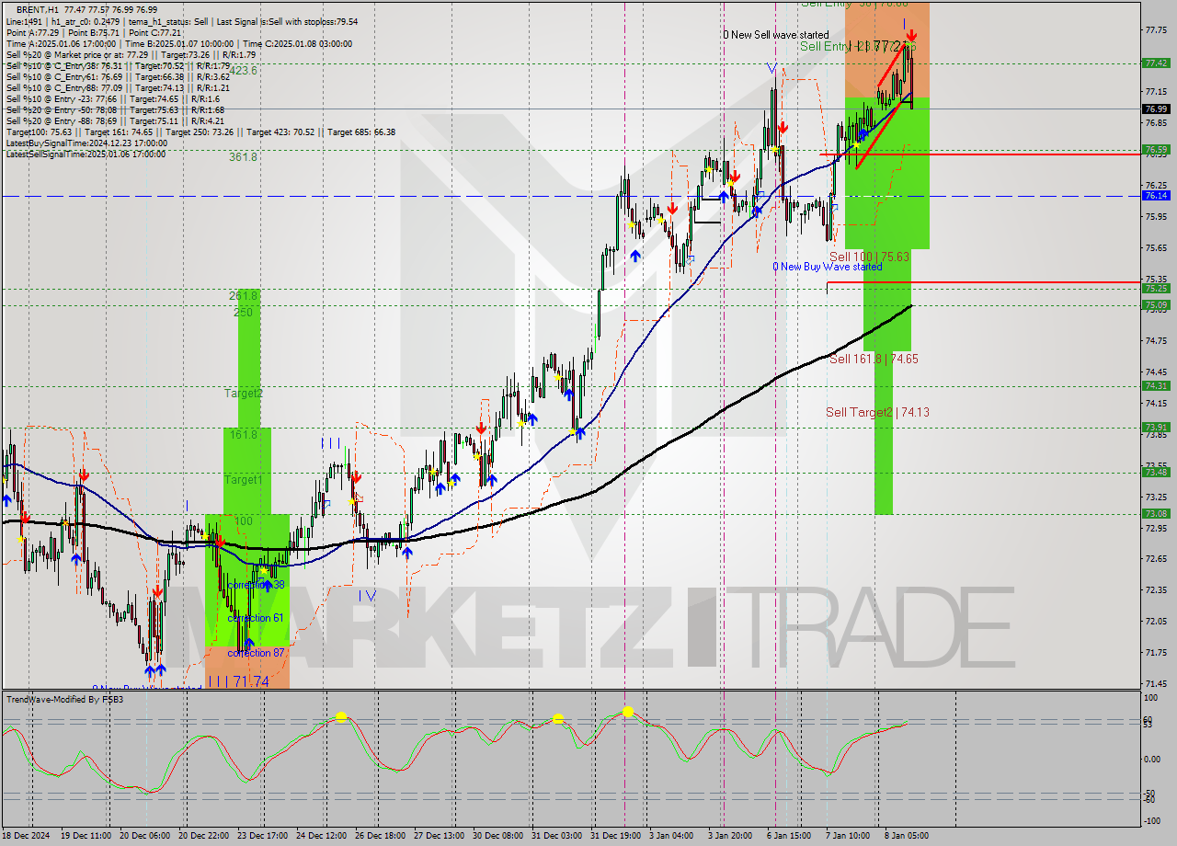
Task: Click the 'Target2' fibonacci label
Action: pos(244,393)
